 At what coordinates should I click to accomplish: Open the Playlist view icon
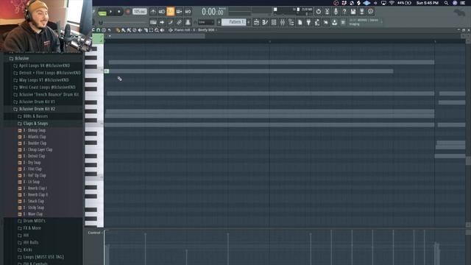(x=256, y=22)
